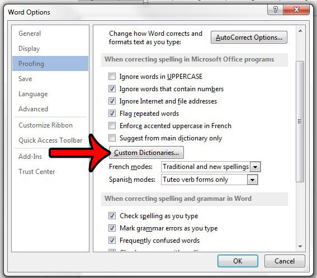
Task: Uncheck Frequently confused words
Action: coord(112,241)
